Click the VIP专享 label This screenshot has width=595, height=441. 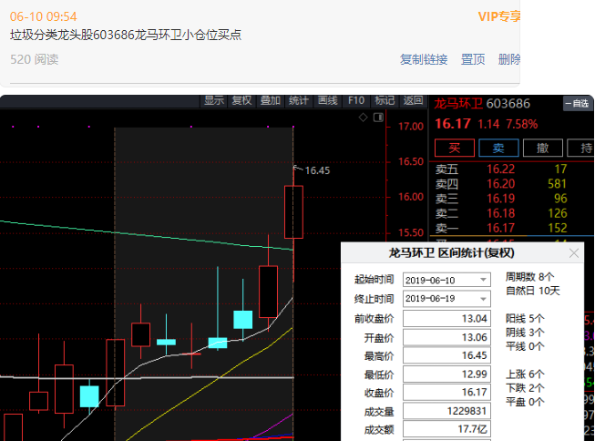498,16
